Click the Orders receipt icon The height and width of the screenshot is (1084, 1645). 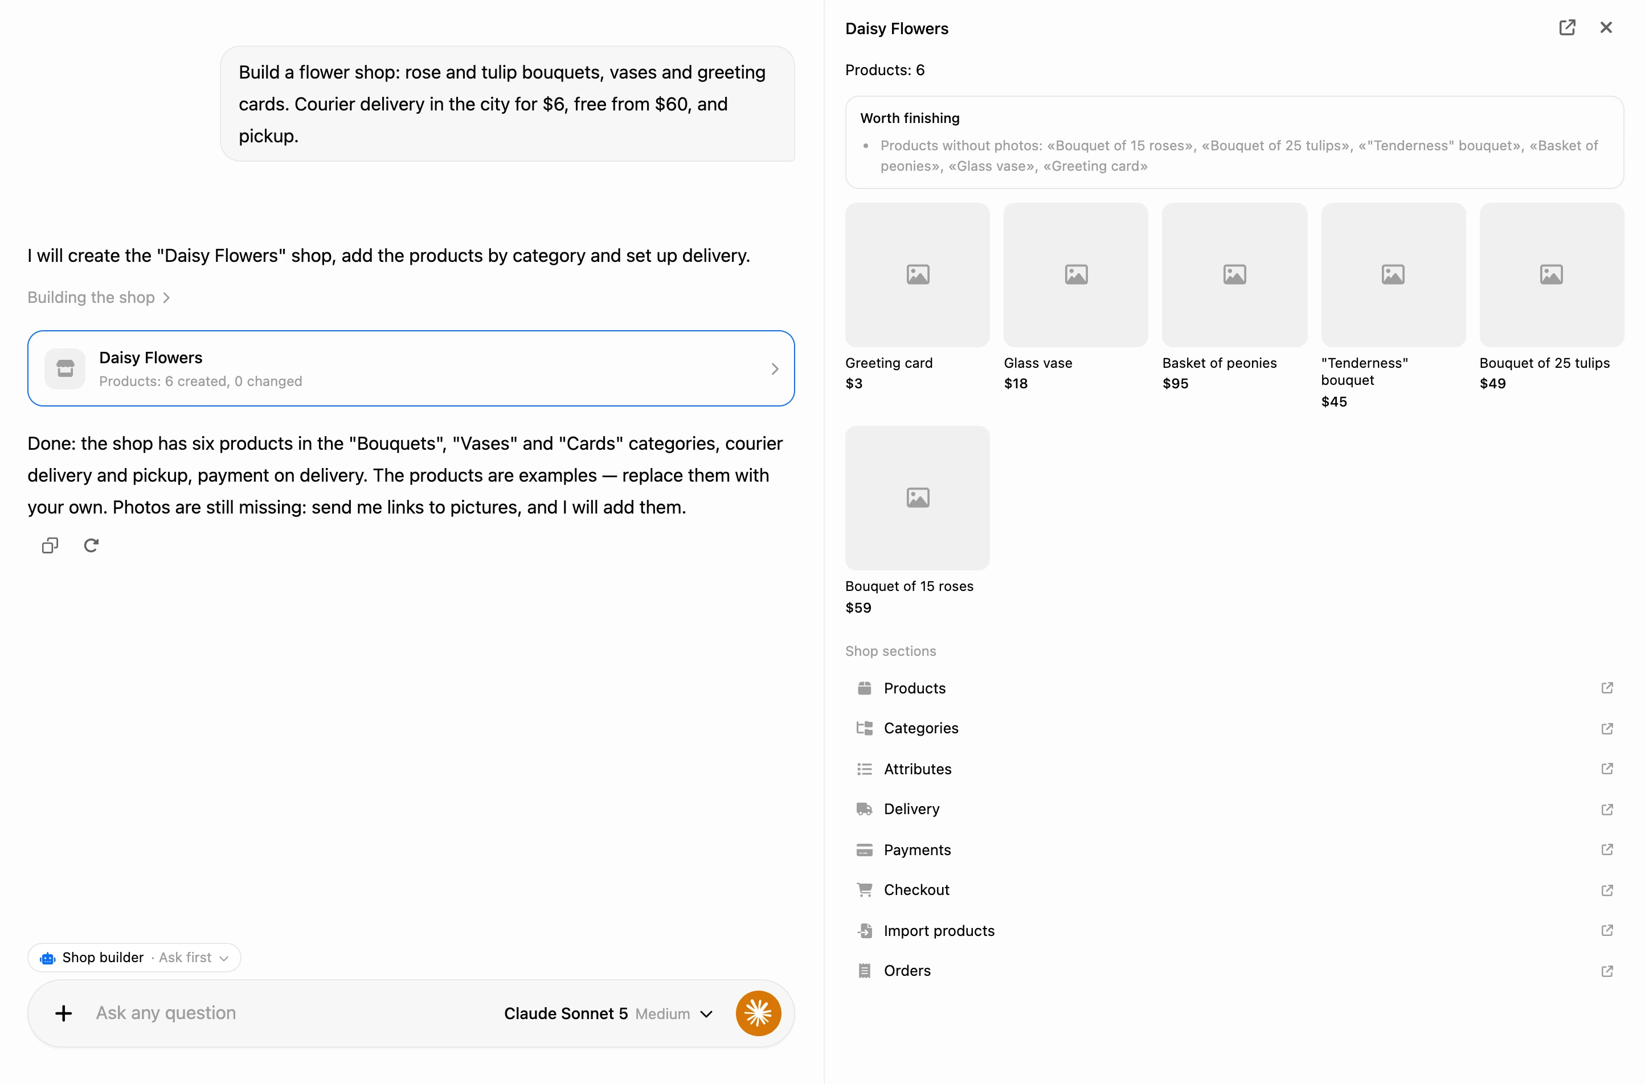[x=864, y=971]
